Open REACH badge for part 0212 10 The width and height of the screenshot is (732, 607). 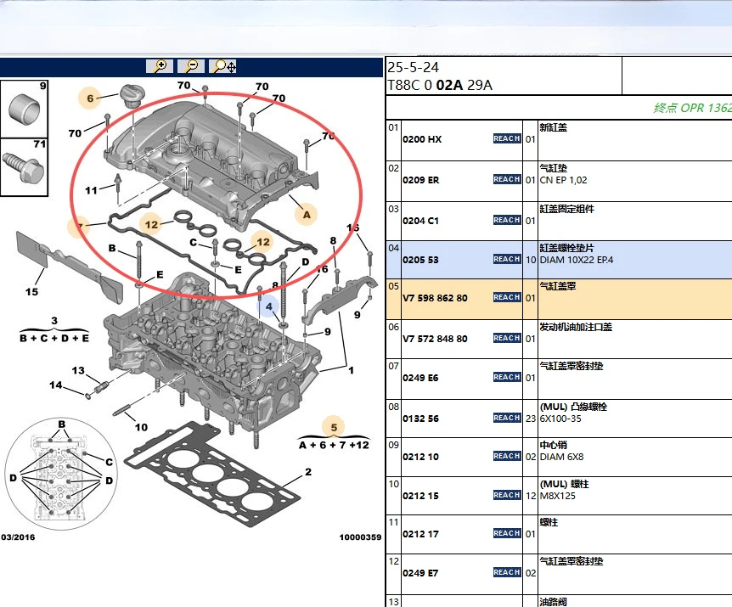507,456
